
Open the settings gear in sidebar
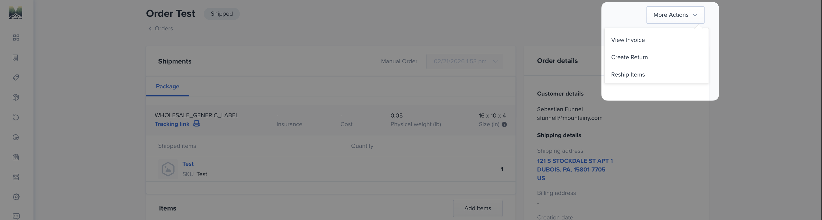16,197
